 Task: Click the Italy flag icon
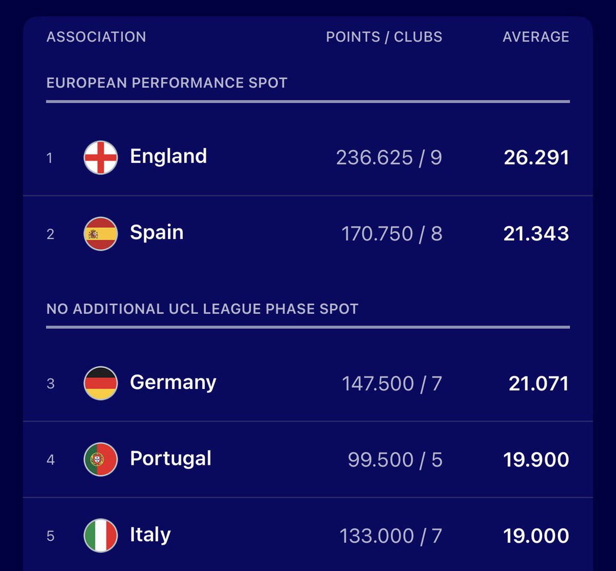(101, 536)
